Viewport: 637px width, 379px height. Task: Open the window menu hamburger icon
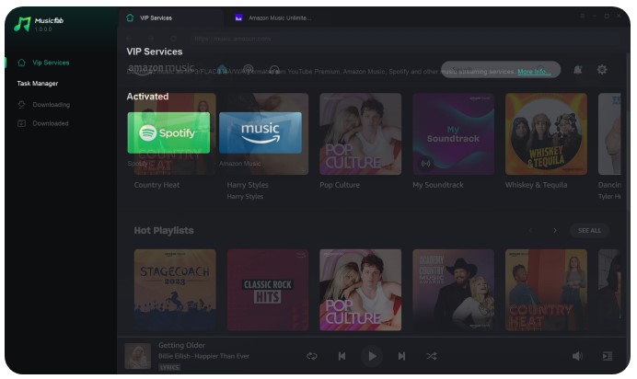[x=582, y=16]
